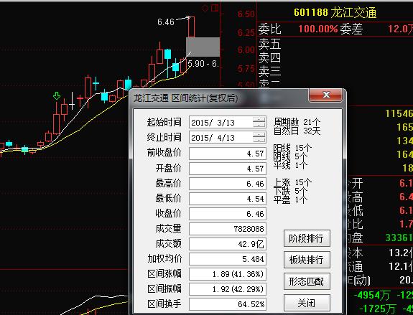Select the 最高价 field showing 6.46

coord(228,184)
